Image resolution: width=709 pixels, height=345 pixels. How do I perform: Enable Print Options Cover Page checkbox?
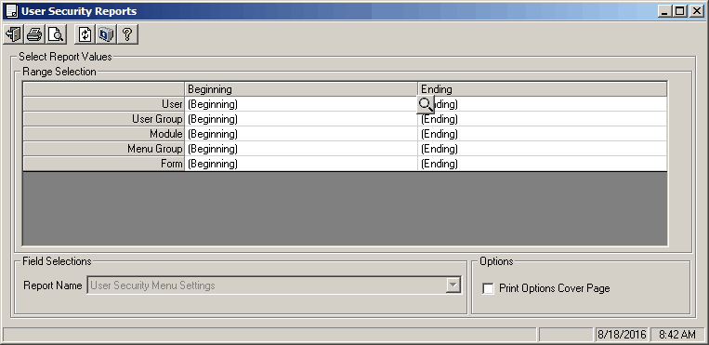pyautogui.click(x=488, y=288)
